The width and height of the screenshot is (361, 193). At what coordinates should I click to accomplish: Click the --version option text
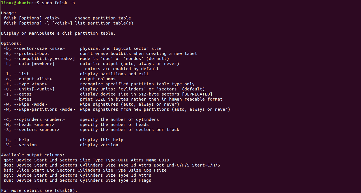(25, 145)
